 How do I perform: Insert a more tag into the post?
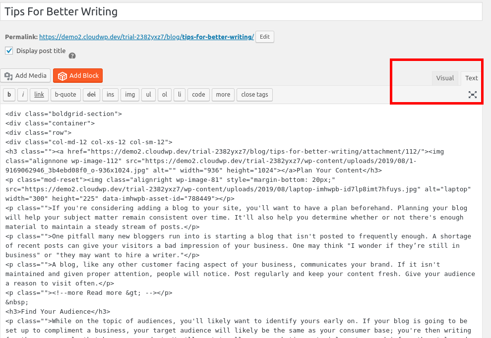click(223, 95)
